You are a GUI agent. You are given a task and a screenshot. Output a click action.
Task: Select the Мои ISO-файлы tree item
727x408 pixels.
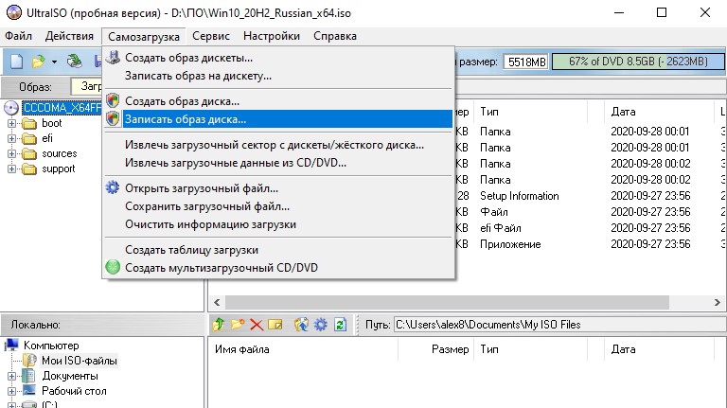(80, 361)
